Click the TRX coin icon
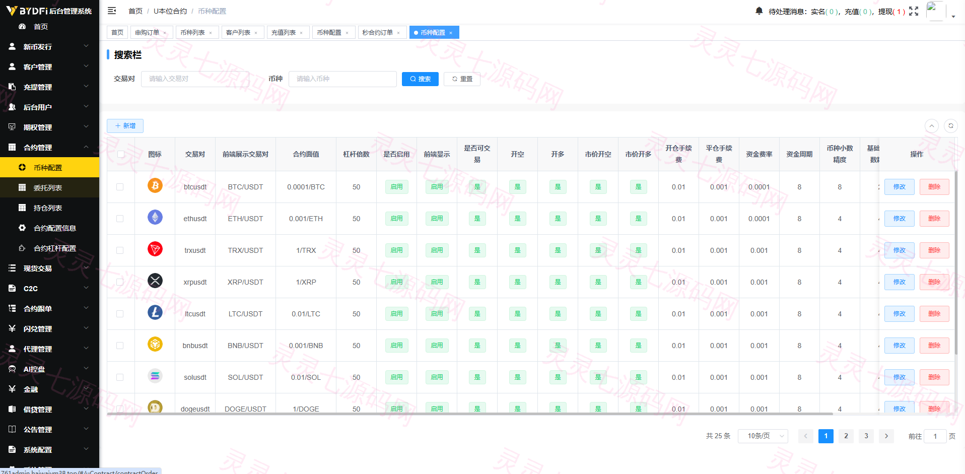Viewport: 965px width, 474px height. [155, 249]
